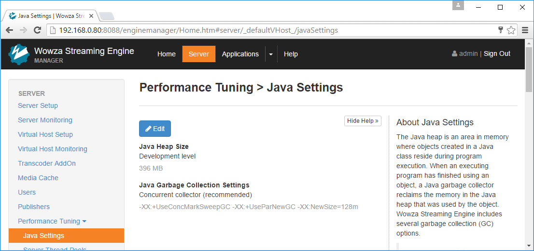This screenshot has width=534, height=251.
Task: Maximize the browser window
Action: [500, 7]
